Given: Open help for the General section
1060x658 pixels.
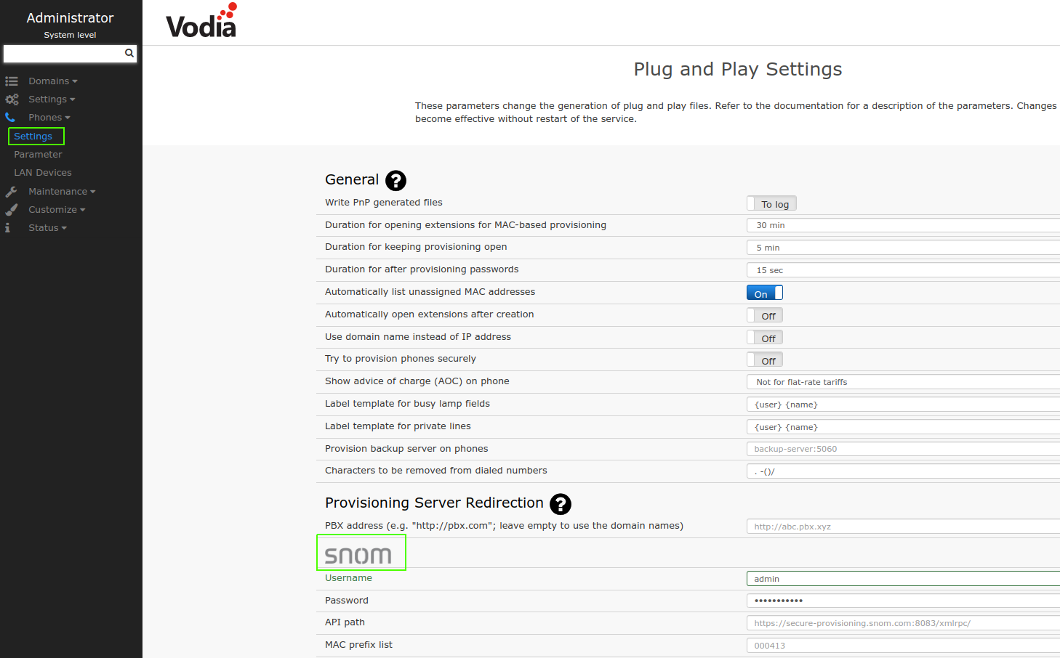Looking at the screenshot, I should 396,180.
